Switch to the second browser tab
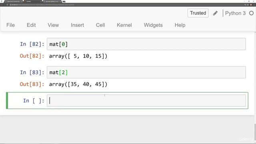This screenshot has height=144, width=256. 33,2
